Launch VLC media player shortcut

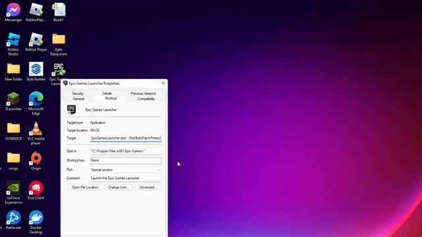click(36, 133)
